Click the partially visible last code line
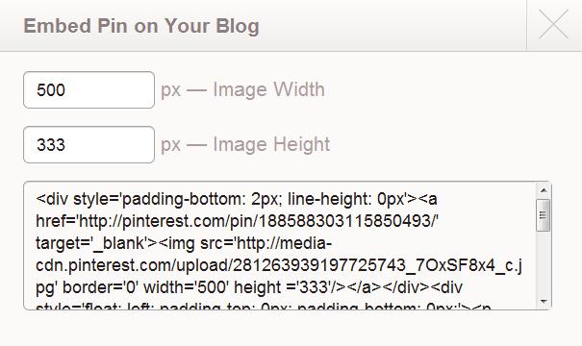Image resolution: width=582 pixels, height=346 pixels. point(264,307)
